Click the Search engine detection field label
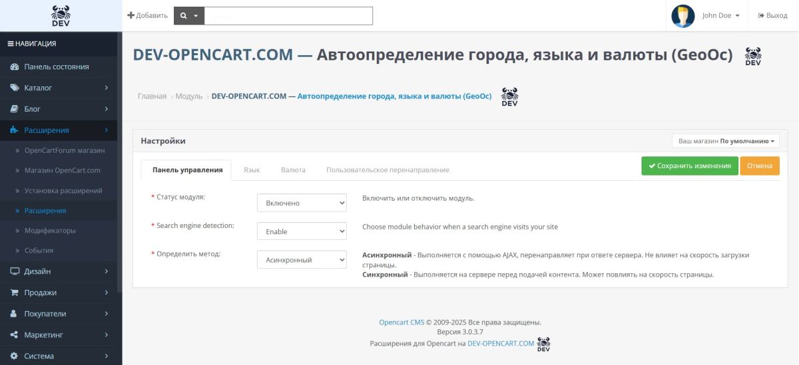Image resolution: width=799 pixels, height=365 pixels. coord(192,225)
